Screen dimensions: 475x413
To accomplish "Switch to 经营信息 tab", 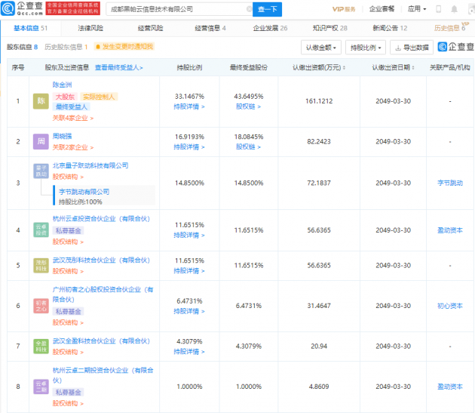I will [x=210, y=28].
